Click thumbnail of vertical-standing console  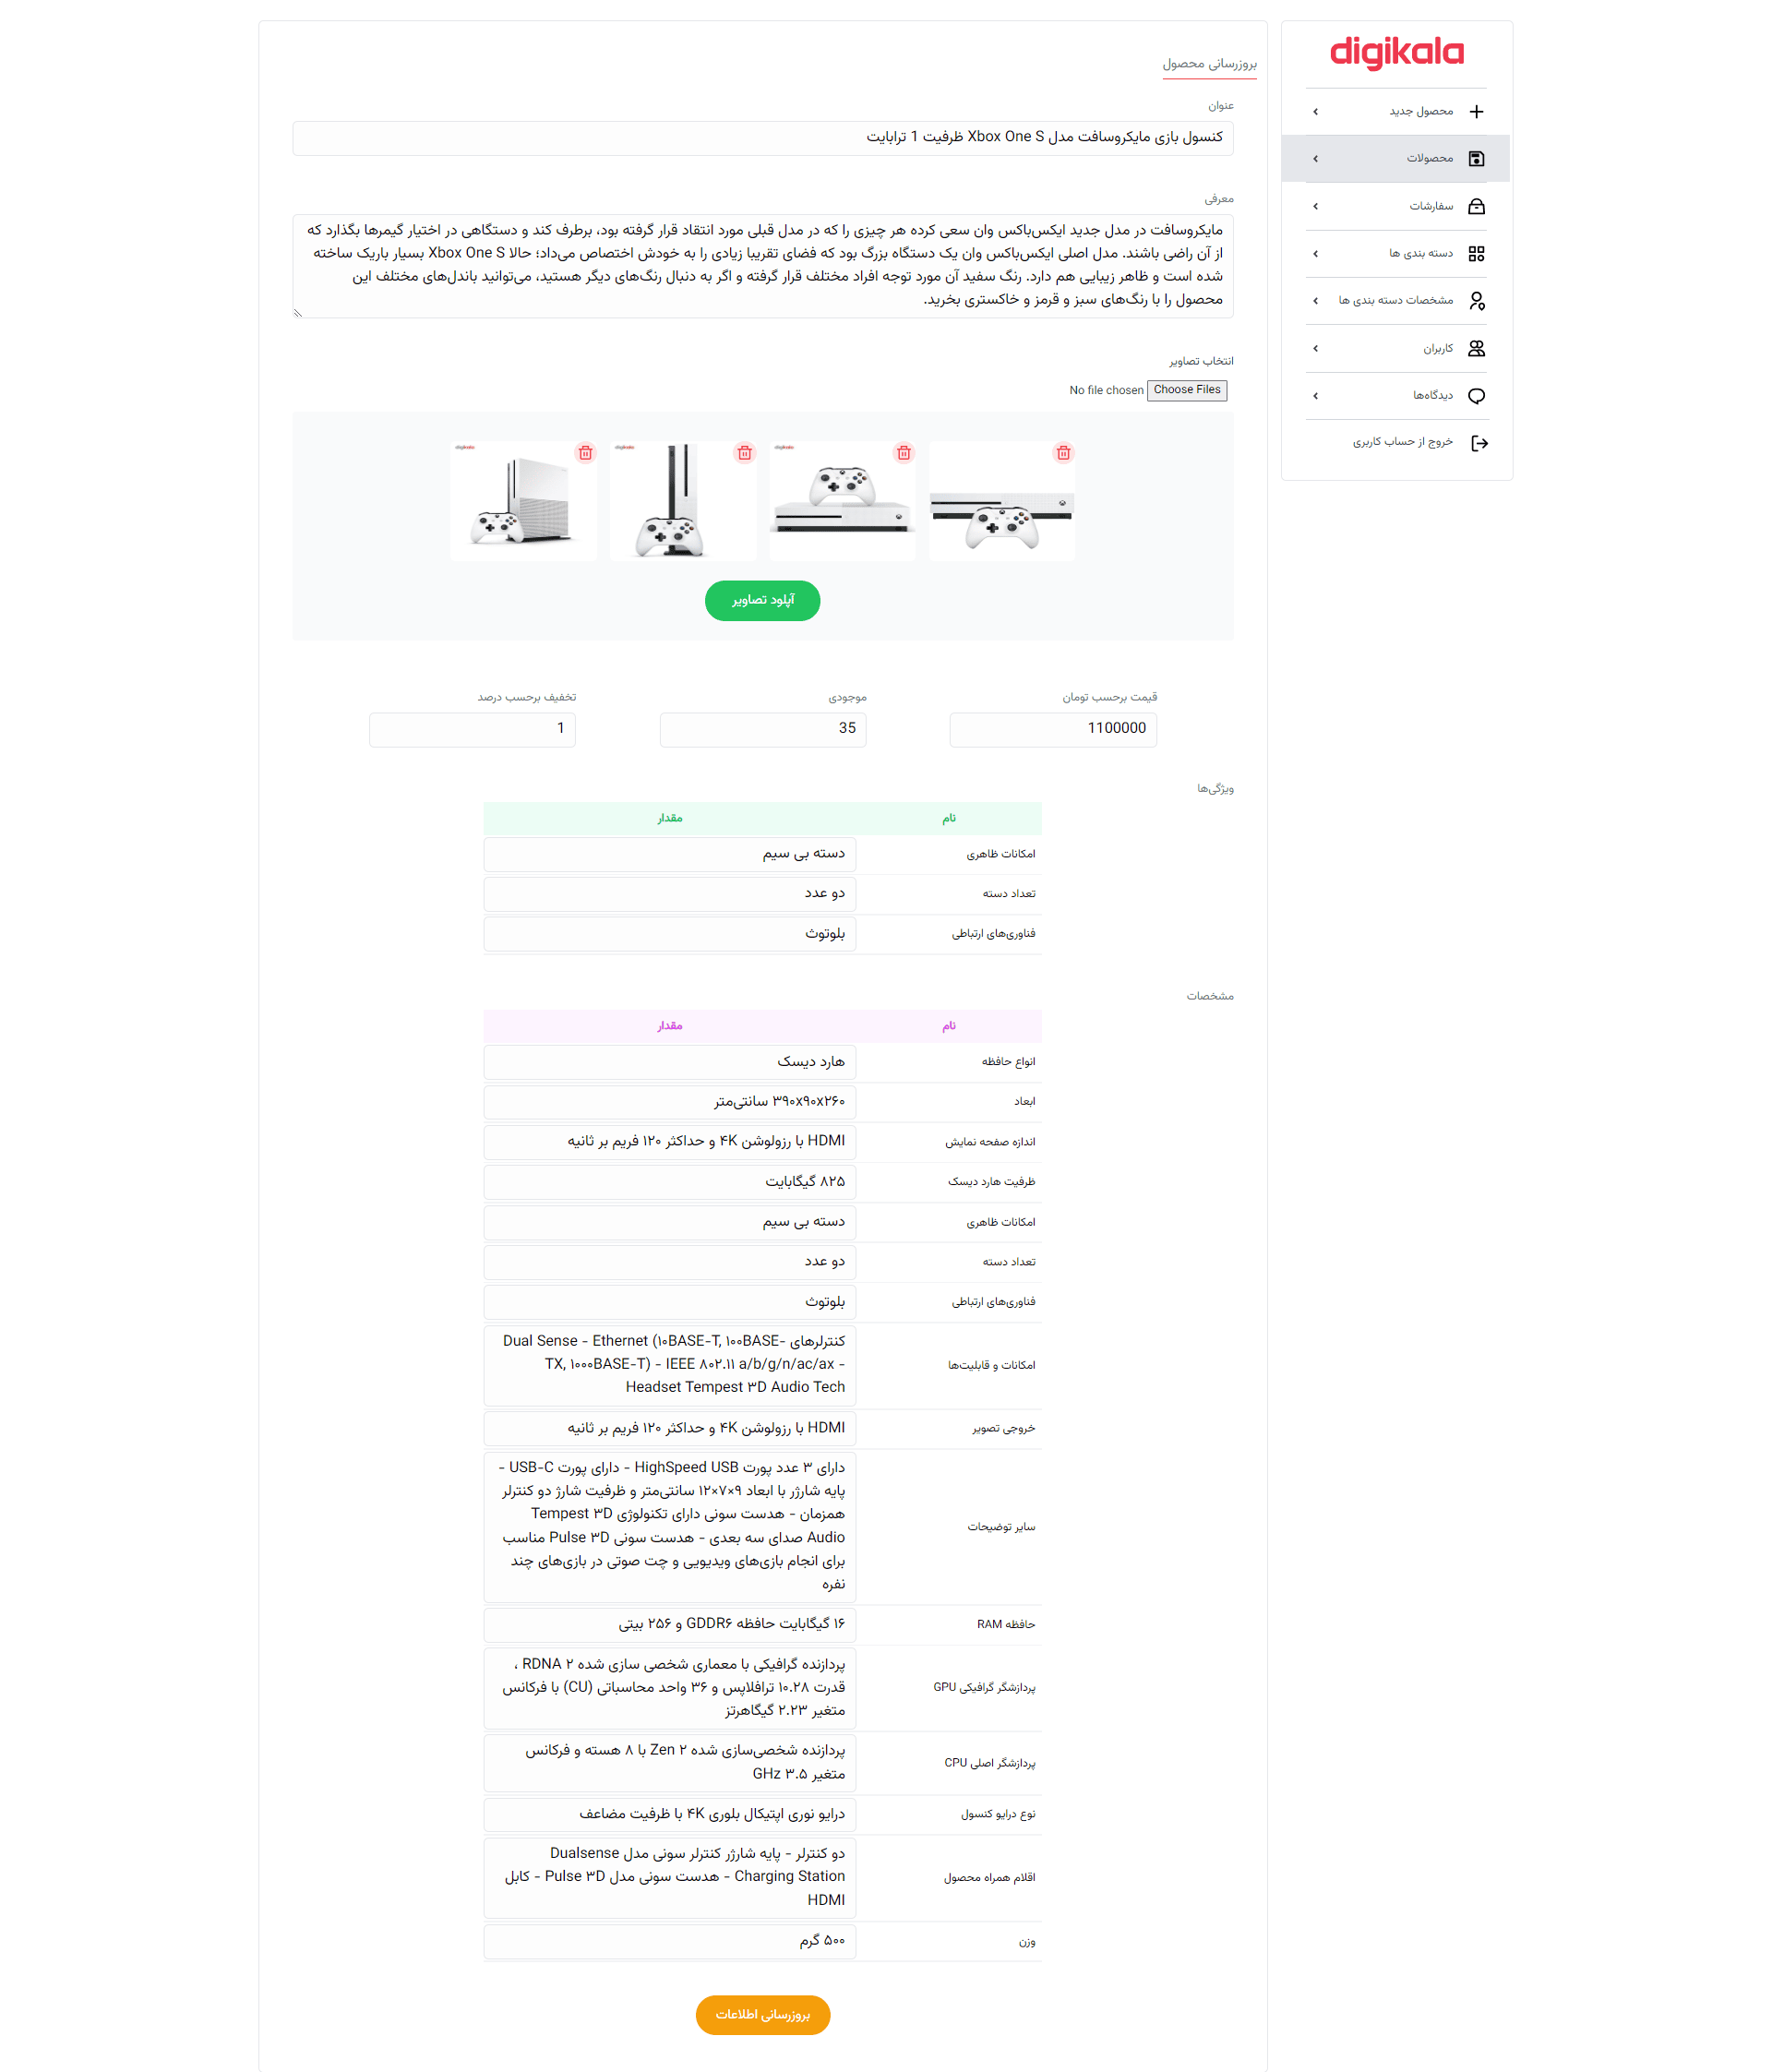coord(683,501)
